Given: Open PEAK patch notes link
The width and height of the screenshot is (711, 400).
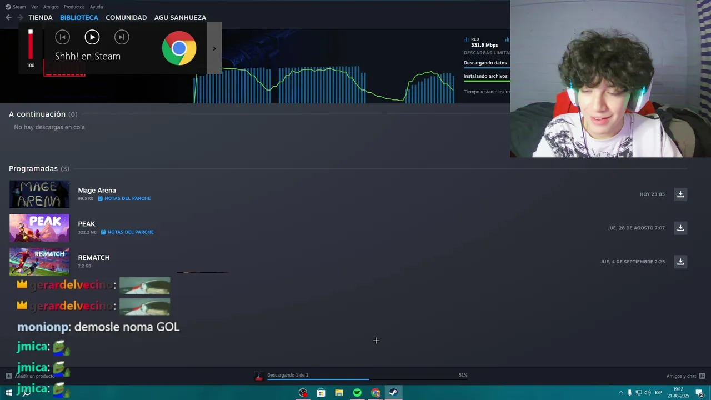Looking at the screenshot, I should coord(131,232).
